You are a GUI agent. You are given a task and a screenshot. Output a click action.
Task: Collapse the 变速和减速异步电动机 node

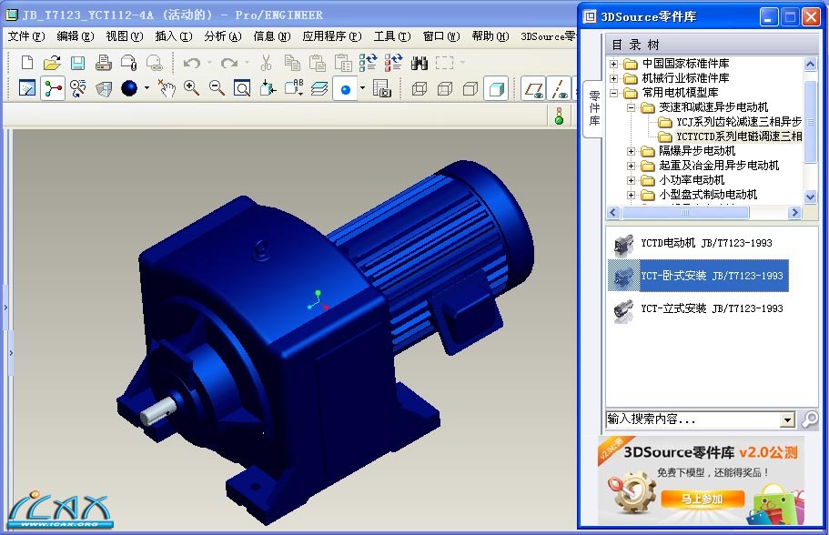point(631,107)
